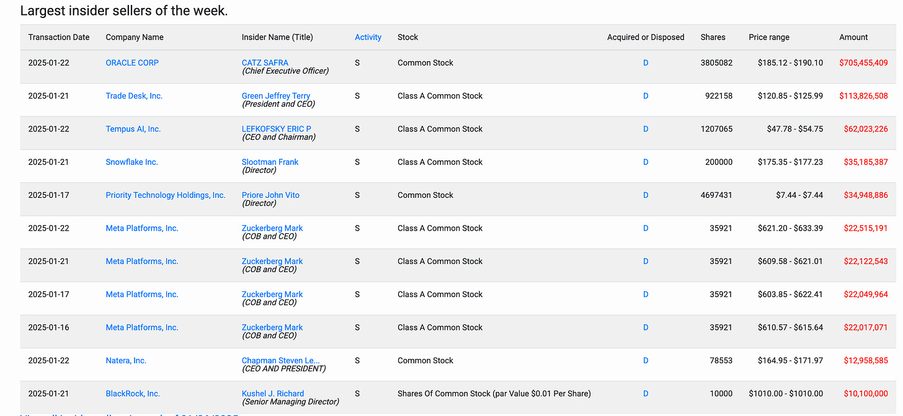Select the amount $705,455,409
The height and width of the screenshot is (416, 903).
(863, 63)
